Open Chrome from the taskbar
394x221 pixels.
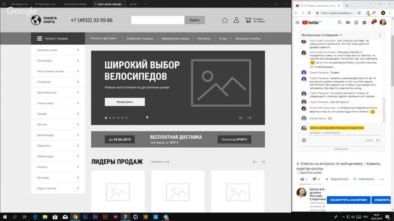pyautogui.click(x=75, y=217)
